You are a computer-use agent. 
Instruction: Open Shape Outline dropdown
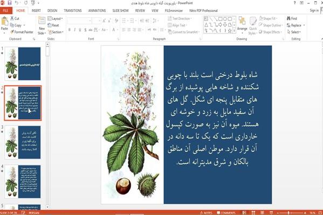coord(271,25)
